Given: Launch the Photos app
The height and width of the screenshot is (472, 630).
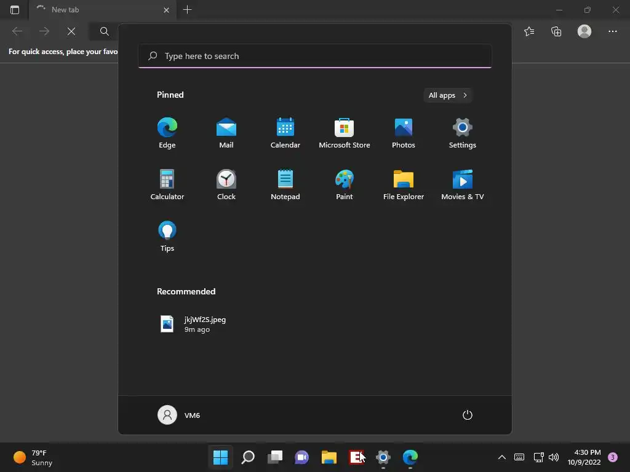Looking at the screenshot, I should tap(404, 133).
